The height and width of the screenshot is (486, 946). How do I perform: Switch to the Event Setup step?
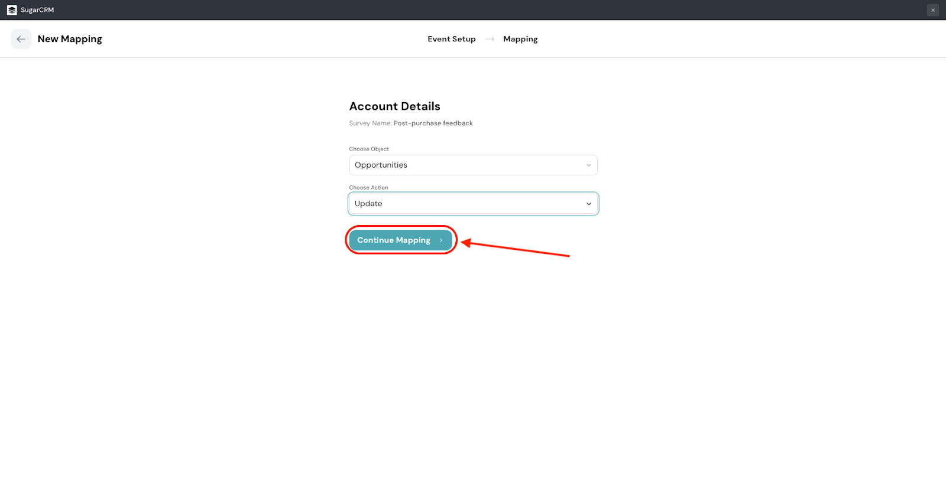451,39
